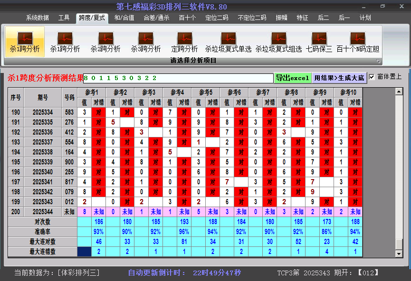Image resolution: width=411 pixels, height=281 pixels.
Task: Switch to the 系统数据 tab
Action: point(38,18)
